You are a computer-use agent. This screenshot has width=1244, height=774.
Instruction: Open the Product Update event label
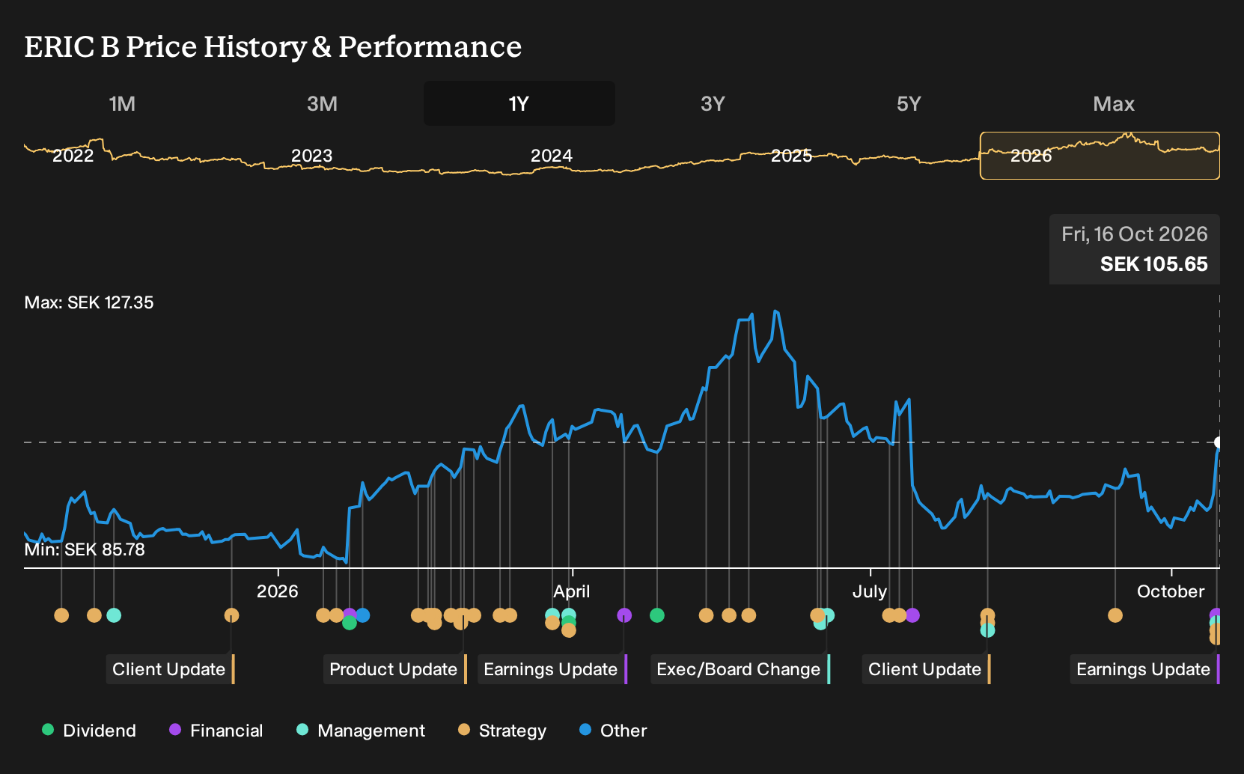[395, 669]
